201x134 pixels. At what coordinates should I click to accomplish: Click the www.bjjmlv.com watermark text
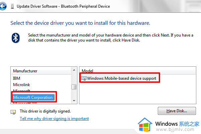[x=175, y=130]
